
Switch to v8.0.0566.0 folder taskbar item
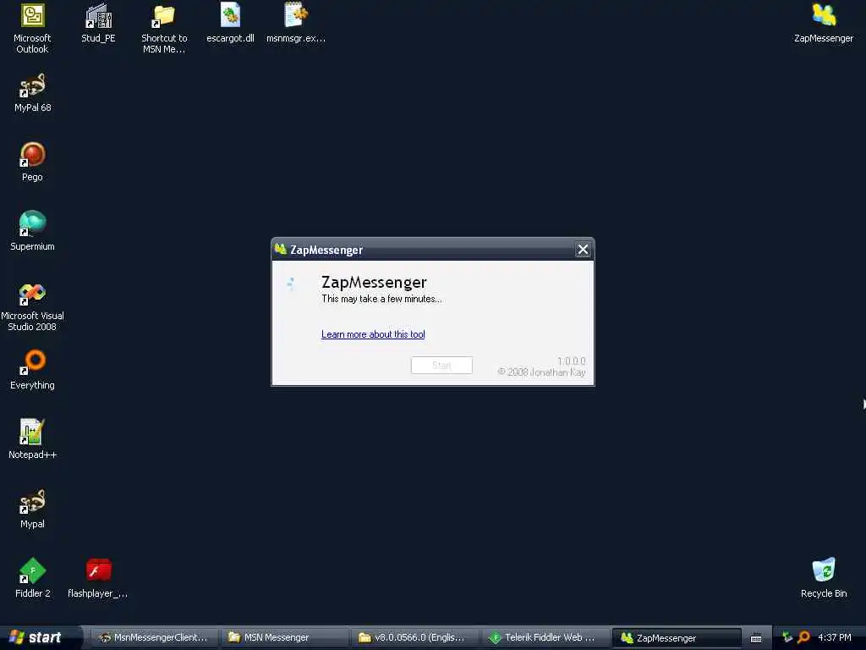(x=414, y=637)
